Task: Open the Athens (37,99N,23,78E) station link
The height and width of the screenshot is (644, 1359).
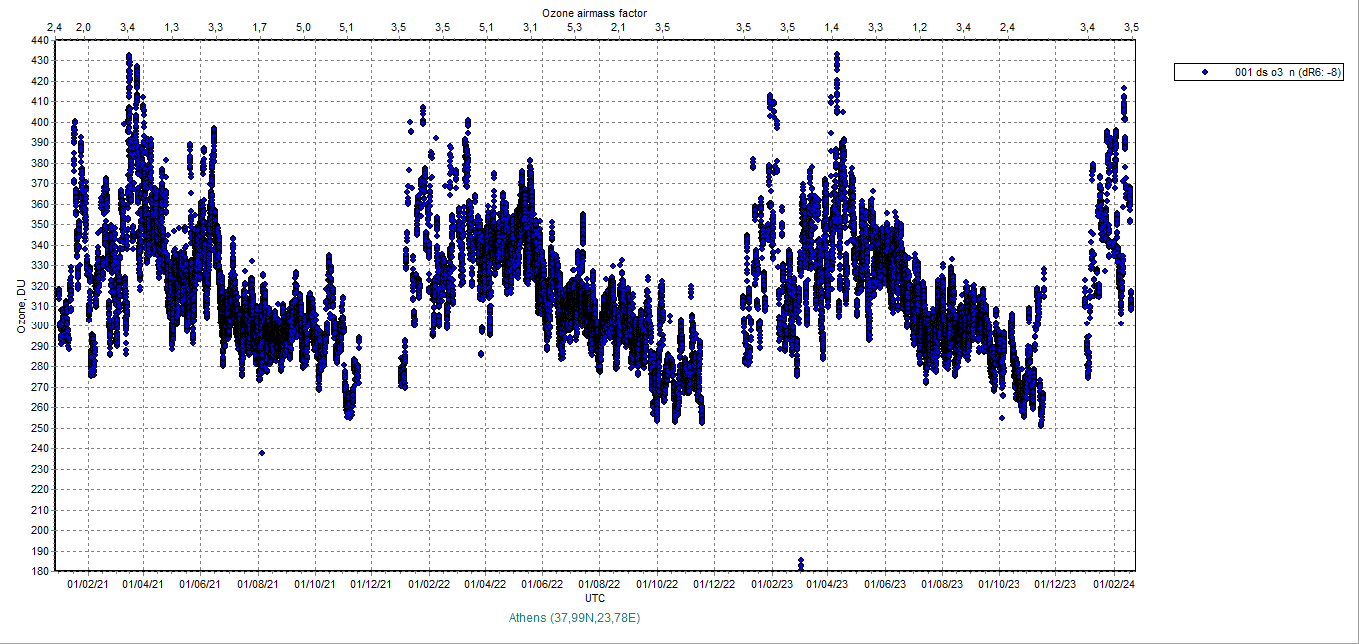Action: [x=576, y=617]
